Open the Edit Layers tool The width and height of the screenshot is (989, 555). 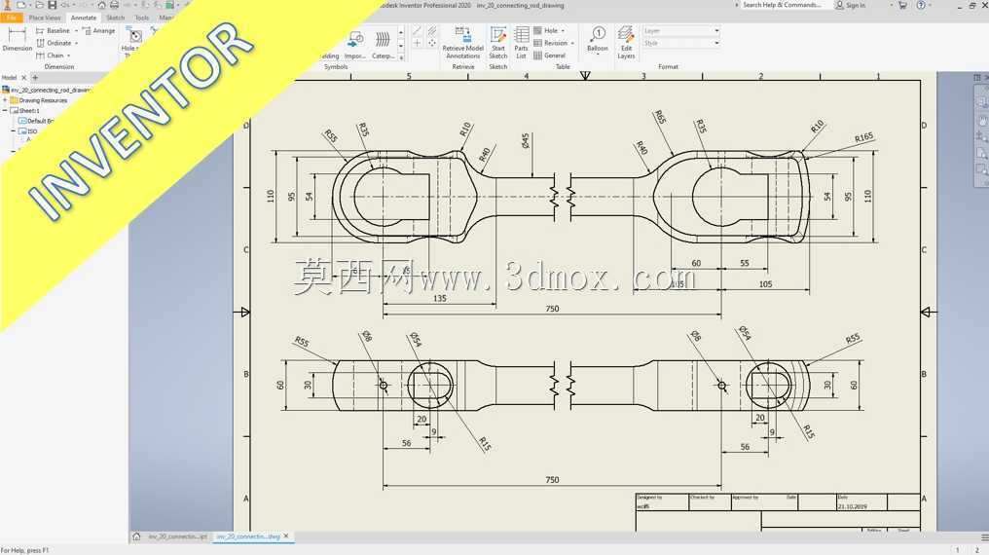(x=626, y=43)
